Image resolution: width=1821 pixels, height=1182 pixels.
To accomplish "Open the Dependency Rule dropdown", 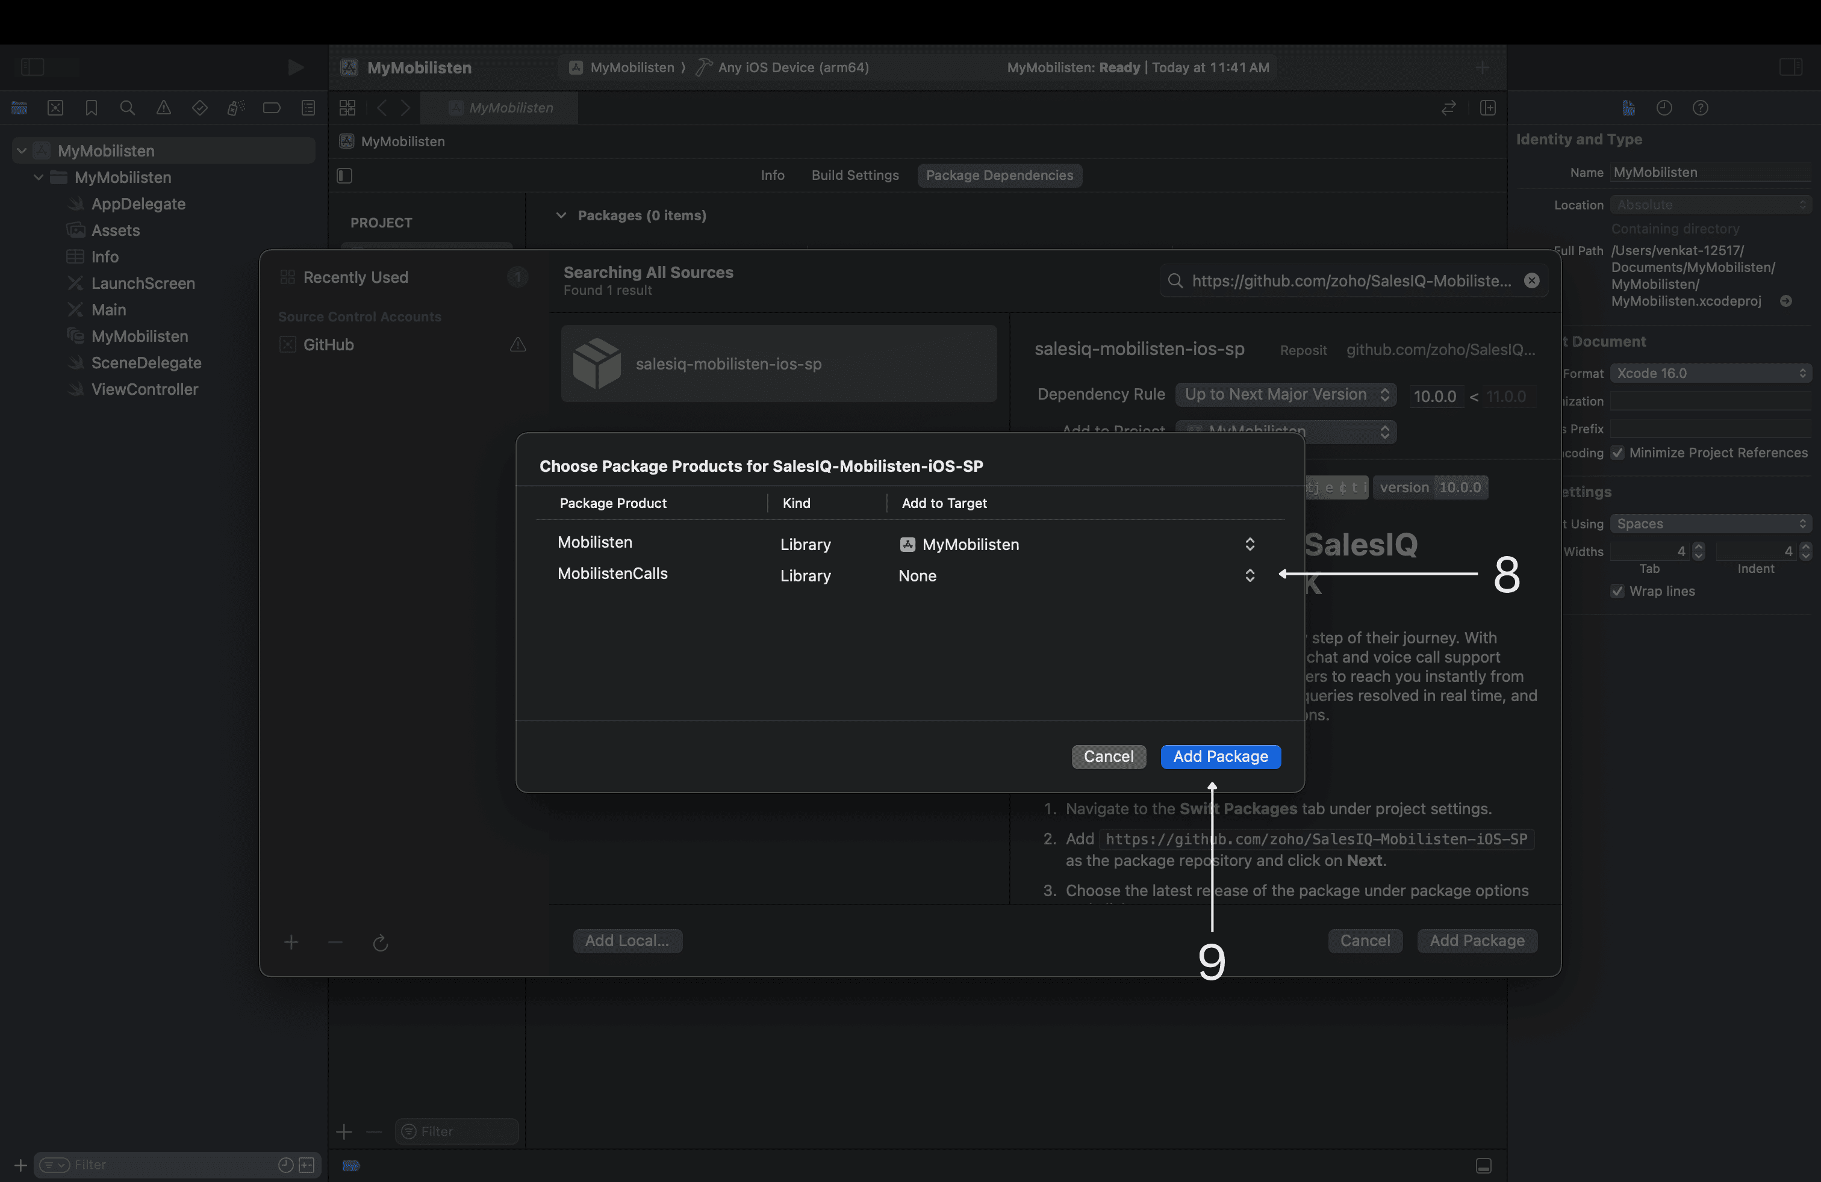I will pos(1286,395).
